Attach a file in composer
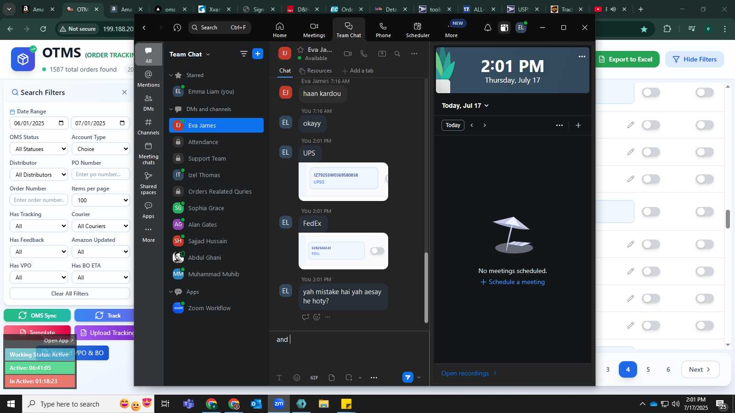 (x=332, y=378)
